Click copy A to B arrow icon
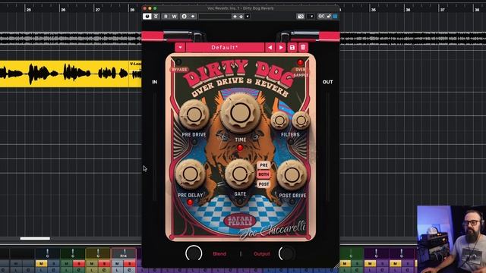This screenshot has width=486, height=273. click(193, 17)
